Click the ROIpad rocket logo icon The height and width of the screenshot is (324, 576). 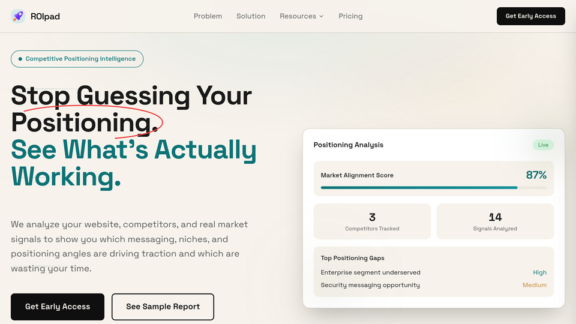(17, 16)
